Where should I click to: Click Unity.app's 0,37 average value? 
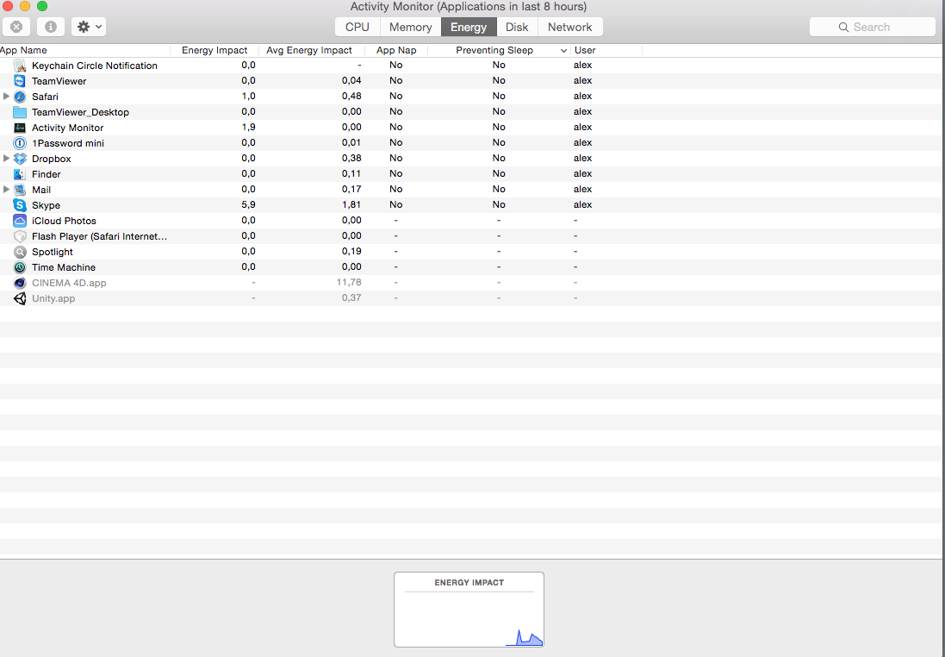tap(351, 298)
